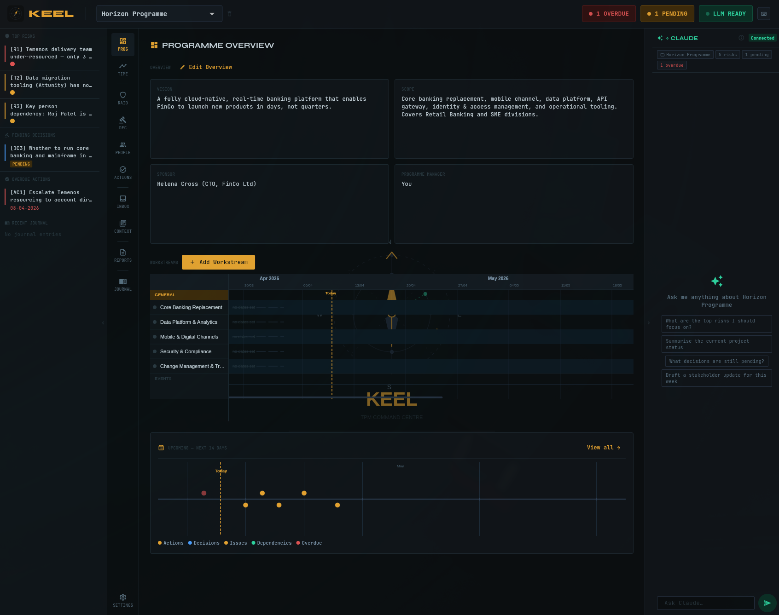This screenshot has width=779, height=615.
Task: Open the ACTIONS tracker
Action: (122, 173)
